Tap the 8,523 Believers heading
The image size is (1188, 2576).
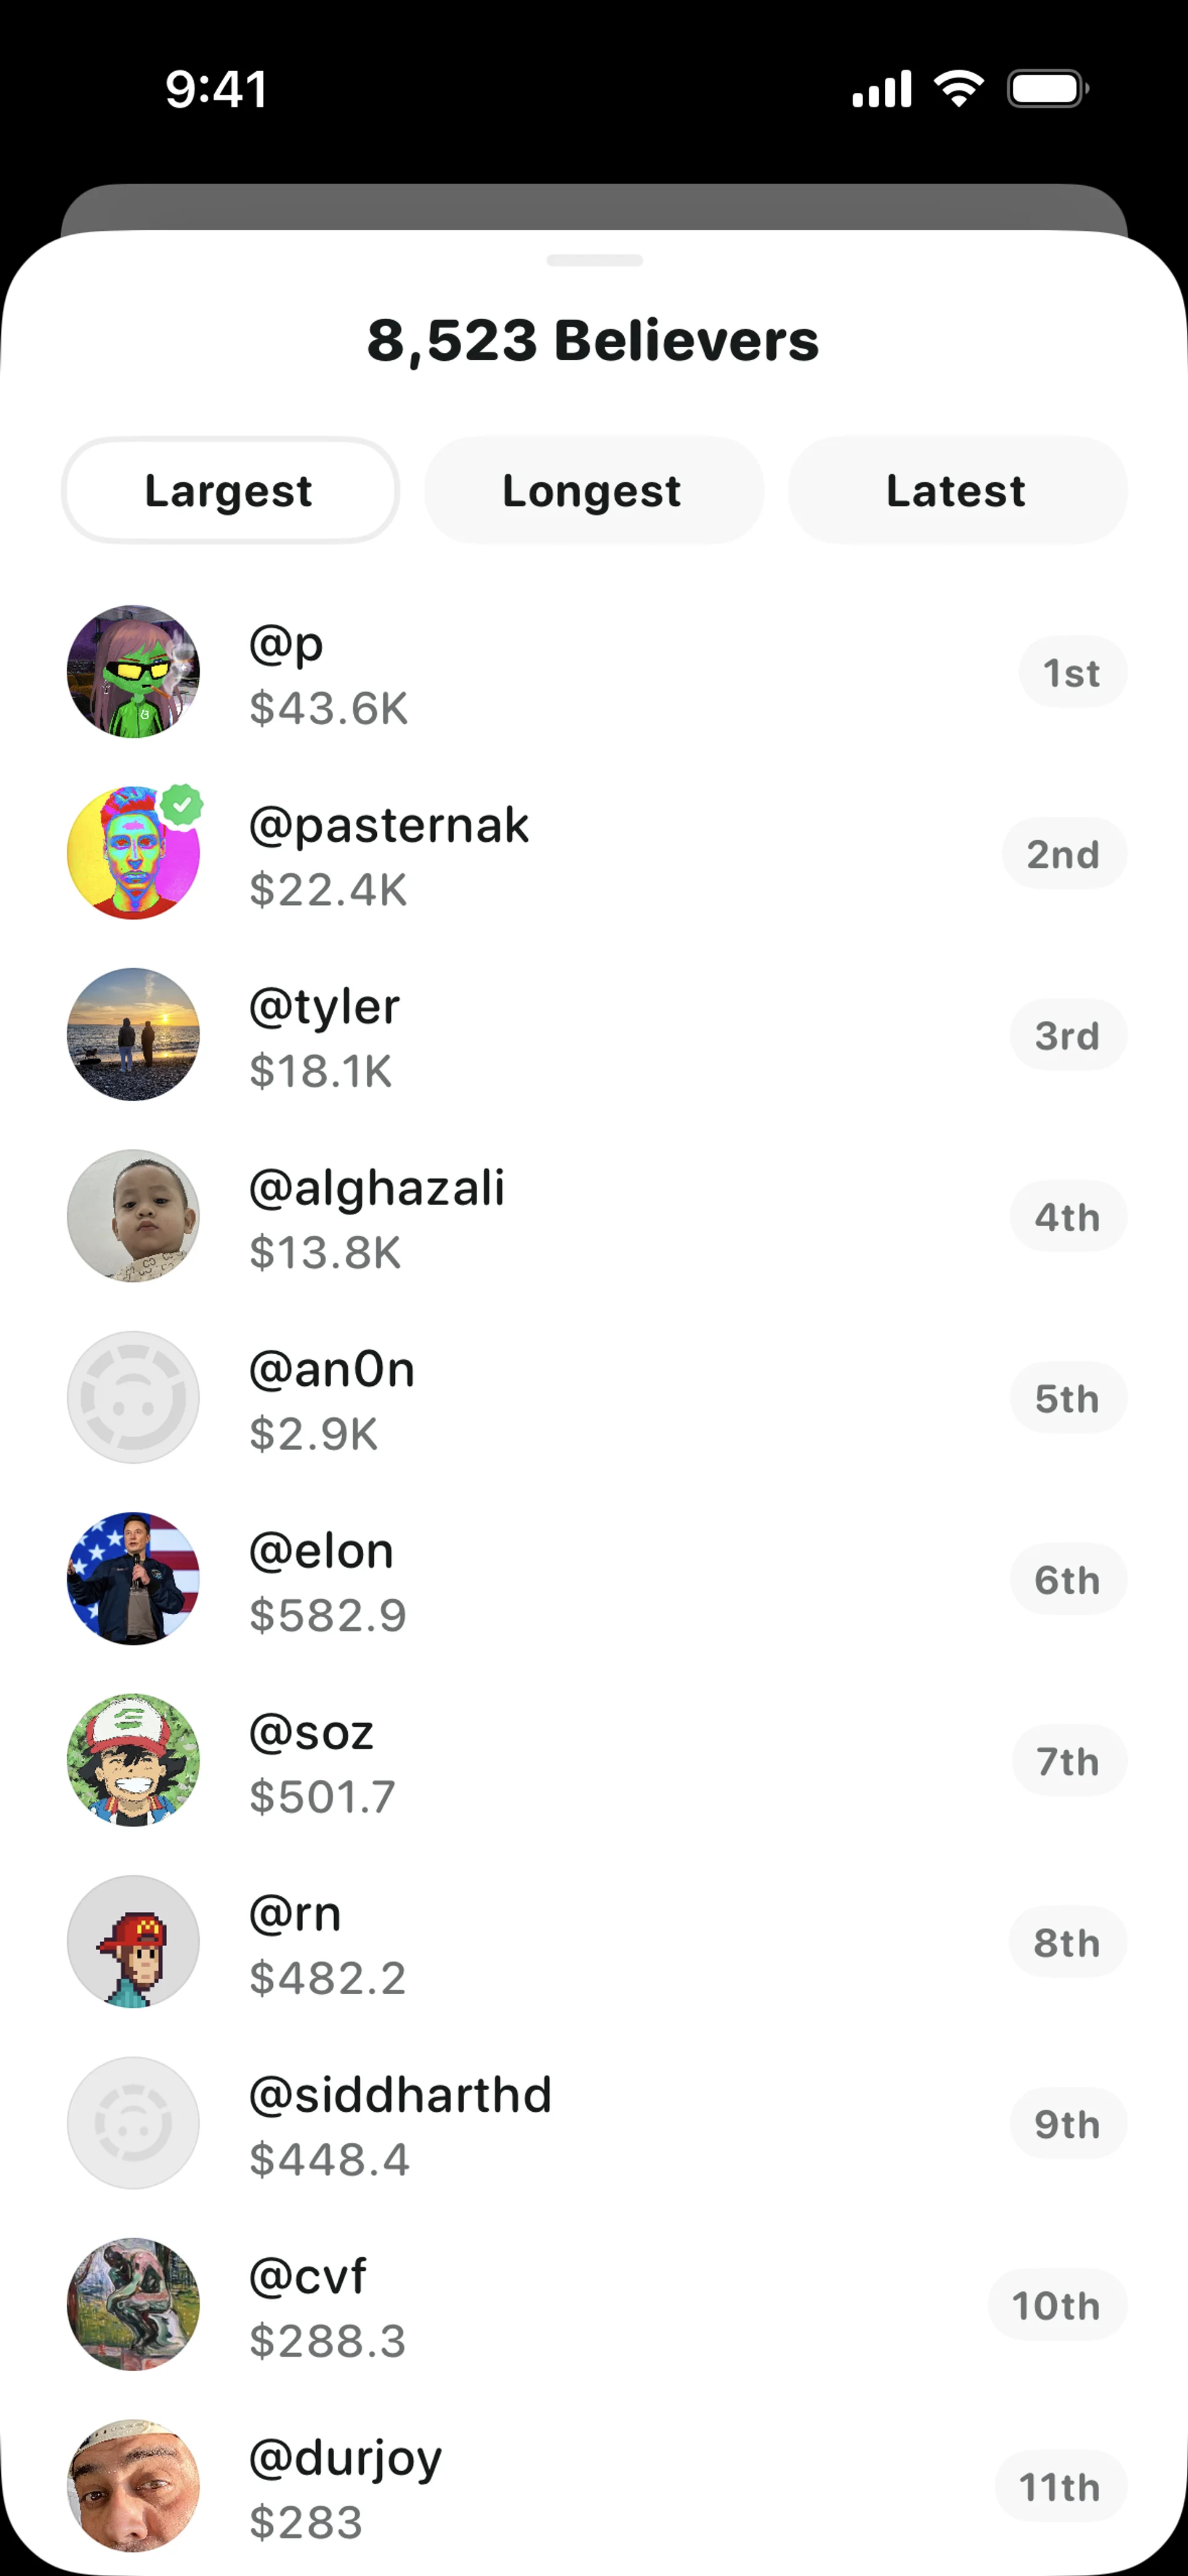(593, 341)
